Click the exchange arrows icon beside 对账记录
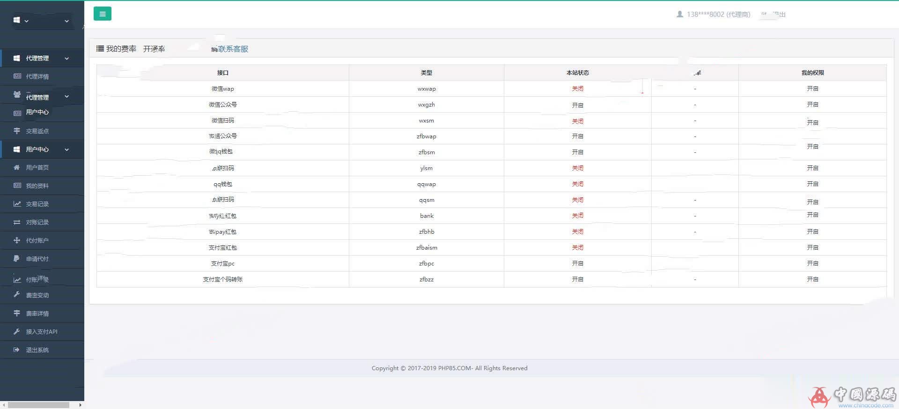 (17, 222)
